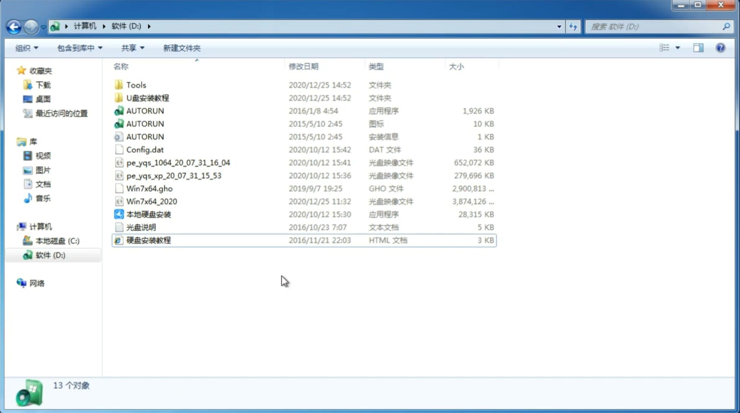740x413 pixels.
Task: Open Win7x64_2020 disc image file
Action: [x=152, y=202]
